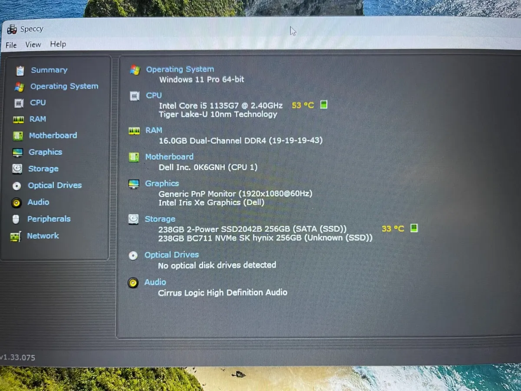The height and width of the screenshot is (391, 521).
Task: Click the 53 °C CPU temperature value
Action: coord(303,105)
